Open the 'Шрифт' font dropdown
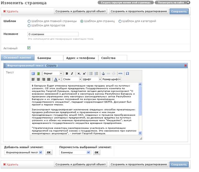This screenshot has height=172, width=199. (x=91, y=79)
